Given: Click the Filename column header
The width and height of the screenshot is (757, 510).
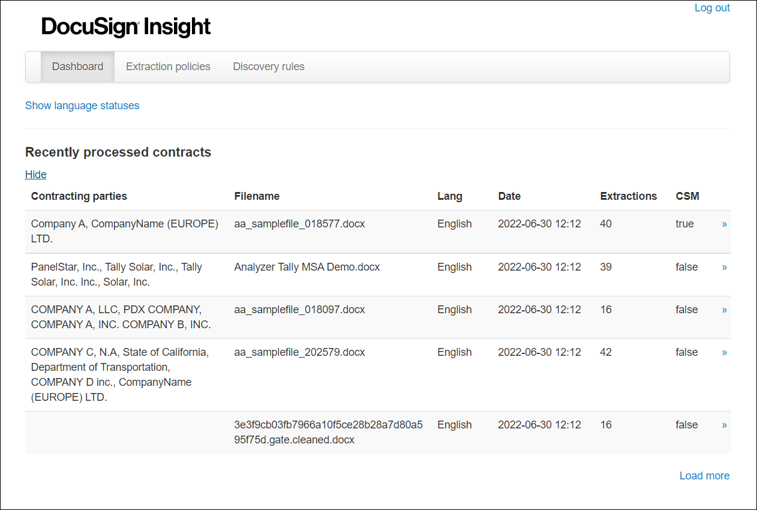Looking at the screenshot, I should pos(257,196).
